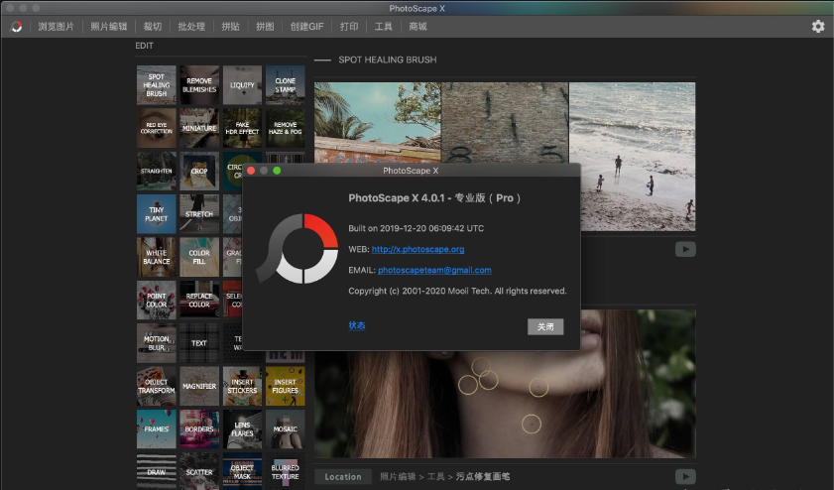Screen dimensions: 834x490
Task: Choose the Clone Stamp tool tile
Action: [285, 85]
